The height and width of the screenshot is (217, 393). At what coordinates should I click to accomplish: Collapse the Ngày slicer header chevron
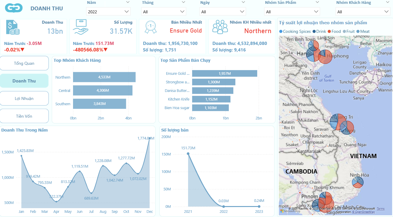pos(243,2)
